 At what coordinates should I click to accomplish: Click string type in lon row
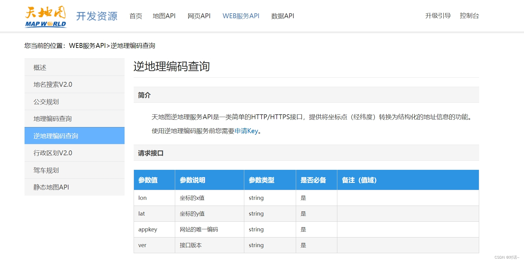[270, 198]
